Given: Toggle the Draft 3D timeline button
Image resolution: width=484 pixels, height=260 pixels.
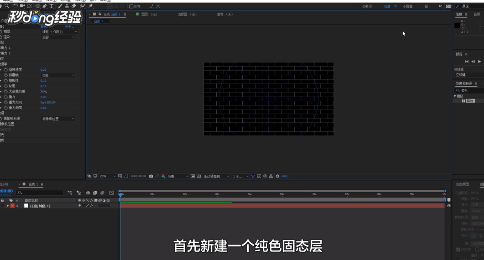Looking at the screenshot, I should pyautogui.click(x=79, y=193).
